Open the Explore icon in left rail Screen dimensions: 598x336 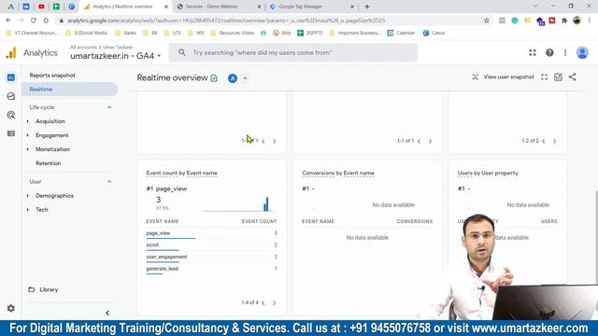pos(10,96)
